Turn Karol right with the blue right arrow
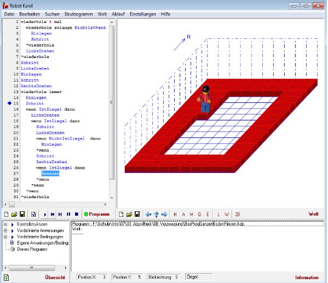328x283 pixels. pos(164,215)
